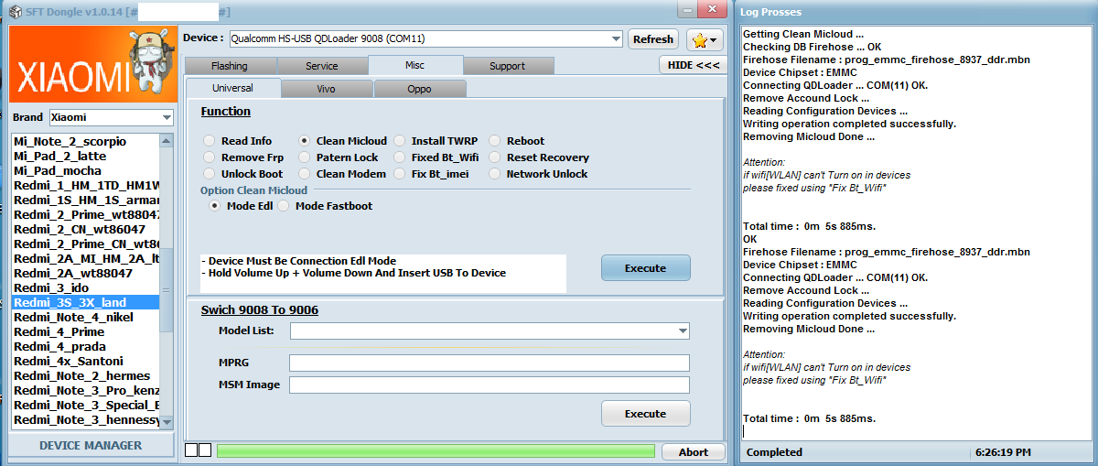
Task: Click the Abort button
Action: click(x=694, y=452)
